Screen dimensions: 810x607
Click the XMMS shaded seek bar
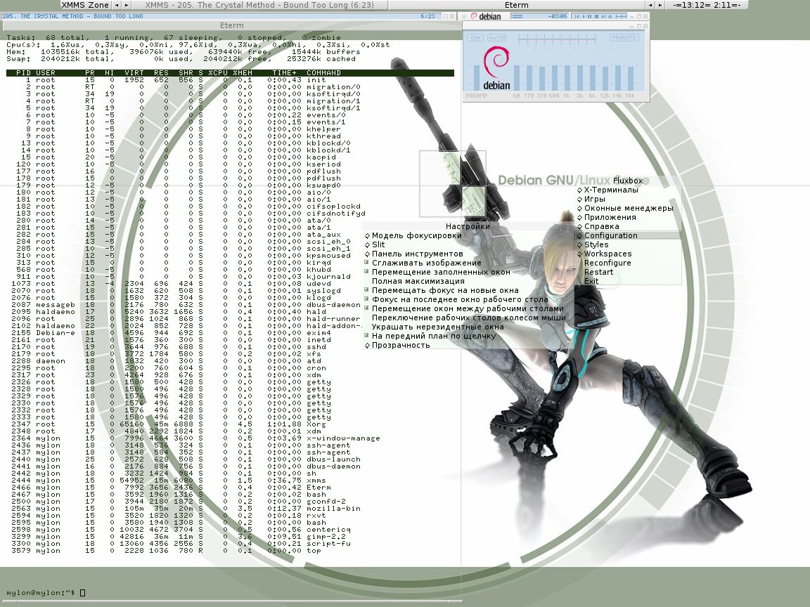click(620, 17)
